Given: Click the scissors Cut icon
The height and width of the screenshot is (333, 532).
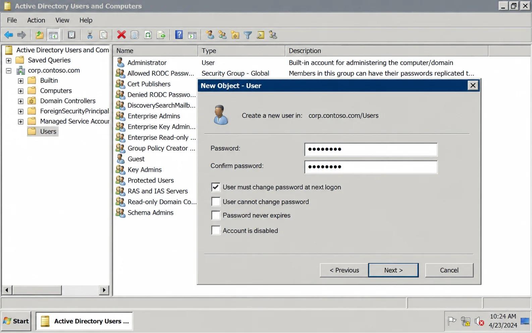Looking at the screenshot, I should pos(90,35).
